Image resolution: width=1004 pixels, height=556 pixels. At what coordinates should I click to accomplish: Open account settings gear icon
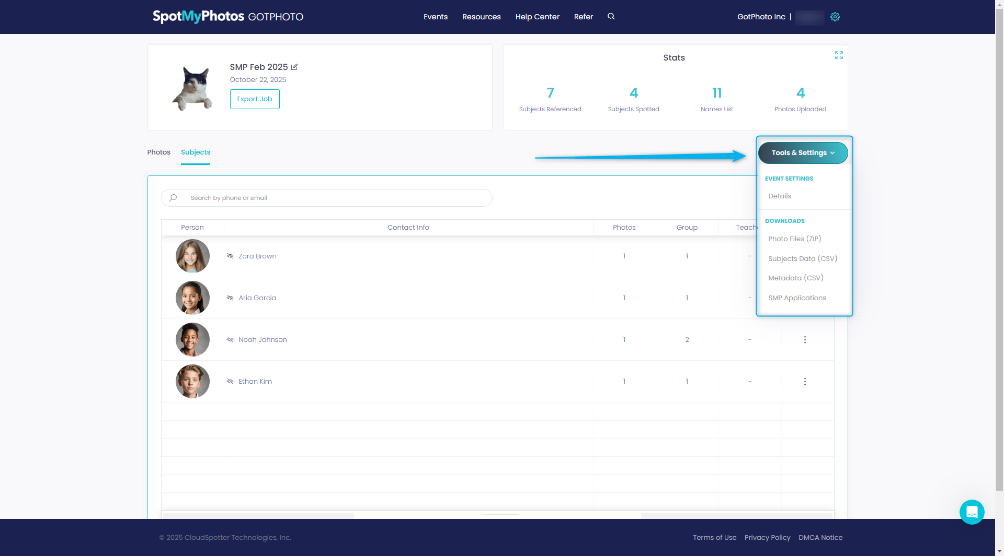835,17
